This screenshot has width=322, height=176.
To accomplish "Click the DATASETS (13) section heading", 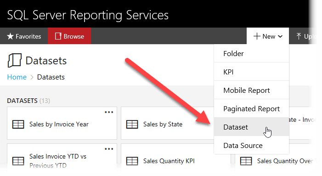I will point(28,101).
